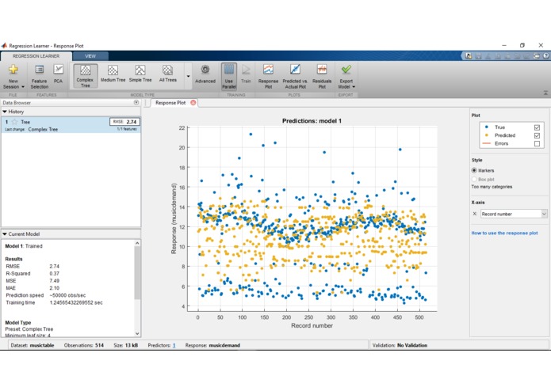
Task: Click the Train button
Action: [x=246, y=74]
